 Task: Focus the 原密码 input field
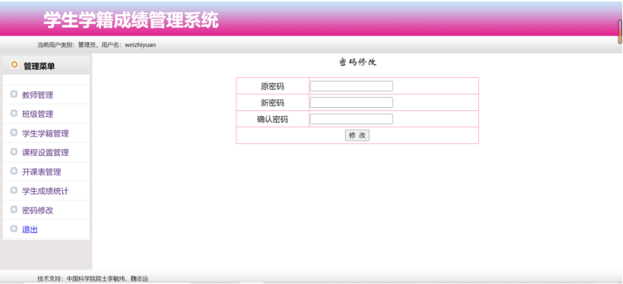[x=351, y=86]
